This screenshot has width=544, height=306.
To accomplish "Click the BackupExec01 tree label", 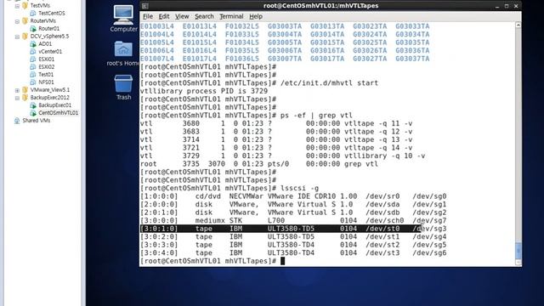I will pyautogui.click(x=54, y=105).
